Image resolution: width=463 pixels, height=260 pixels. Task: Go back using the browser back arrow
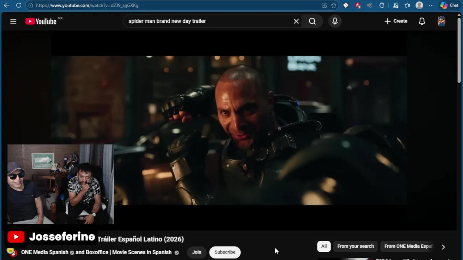click(x=7, y=5)
